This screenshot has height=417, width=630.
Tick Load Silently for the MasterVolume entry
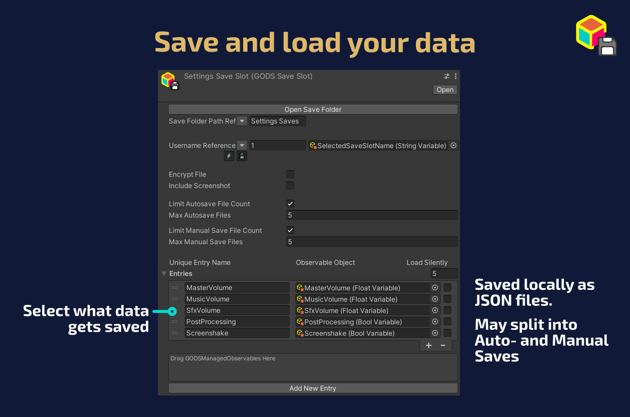[x=447, y=288]
